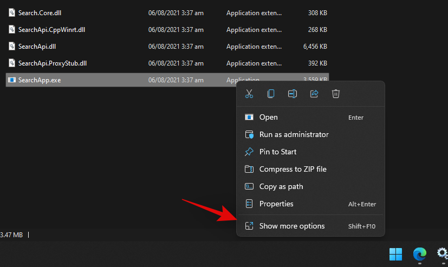Choose Pin to Start
This screenshot has height=267, width=448.
click(x=310, y=152)
